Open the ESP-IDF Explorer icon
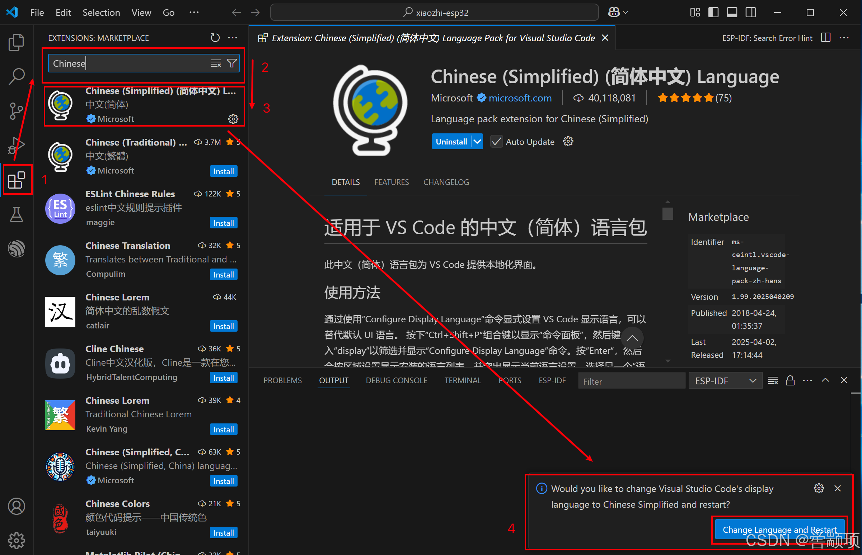 (x=16, y=249)
